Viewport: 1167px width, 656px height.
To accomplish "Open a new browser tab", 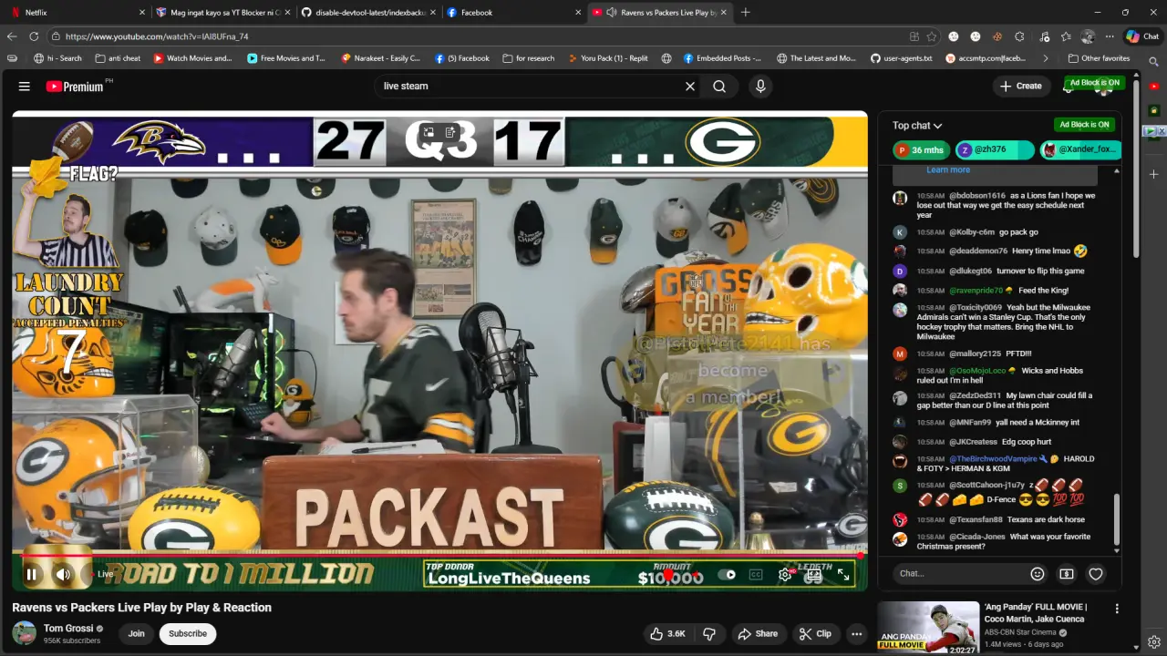I will pyautogui.click(x=746, y=13).
